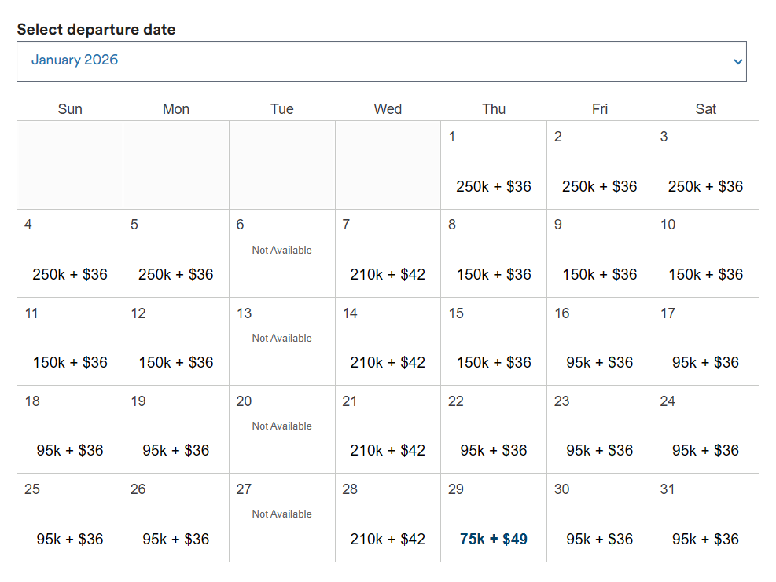Choose Saturday January 24 departure
Image resolution: width=776 pixels, height=582 pixels.
[x=705, y=430]
